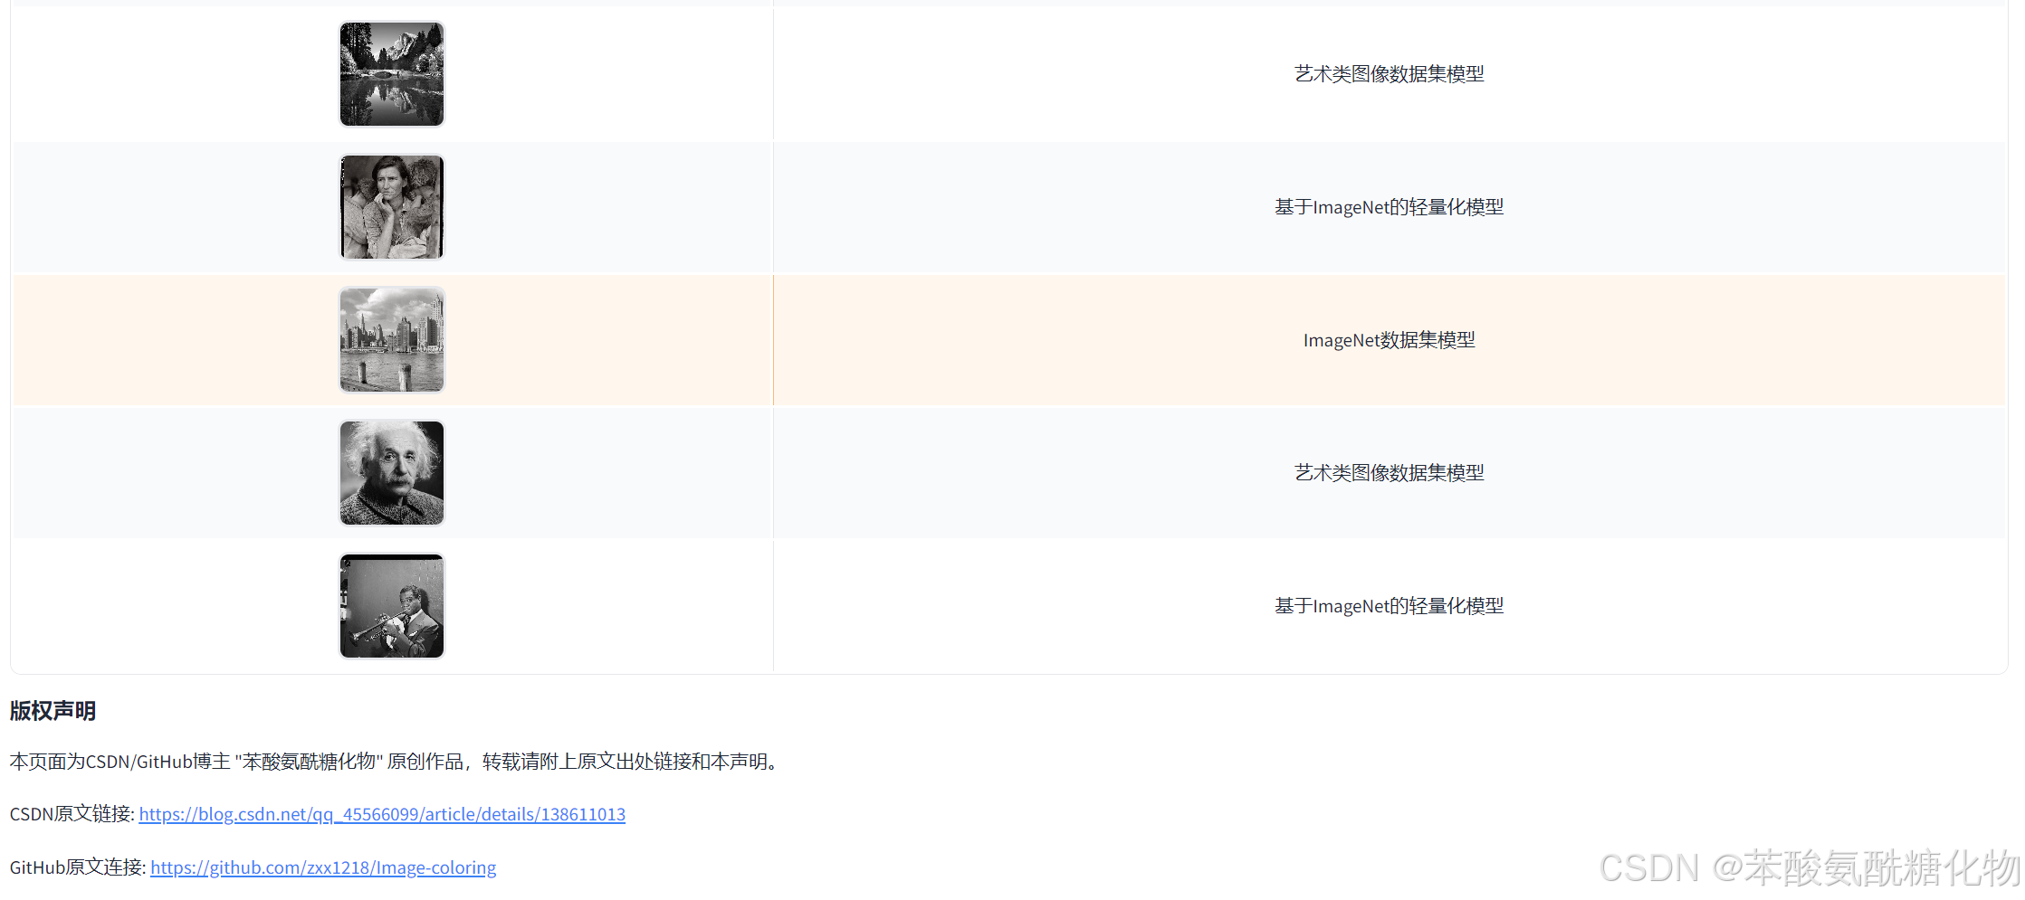Click the "GitHub原文连接:" label
Image resolution: width=2025 pixels, height=900 pixels.
[x=78, y=867]
